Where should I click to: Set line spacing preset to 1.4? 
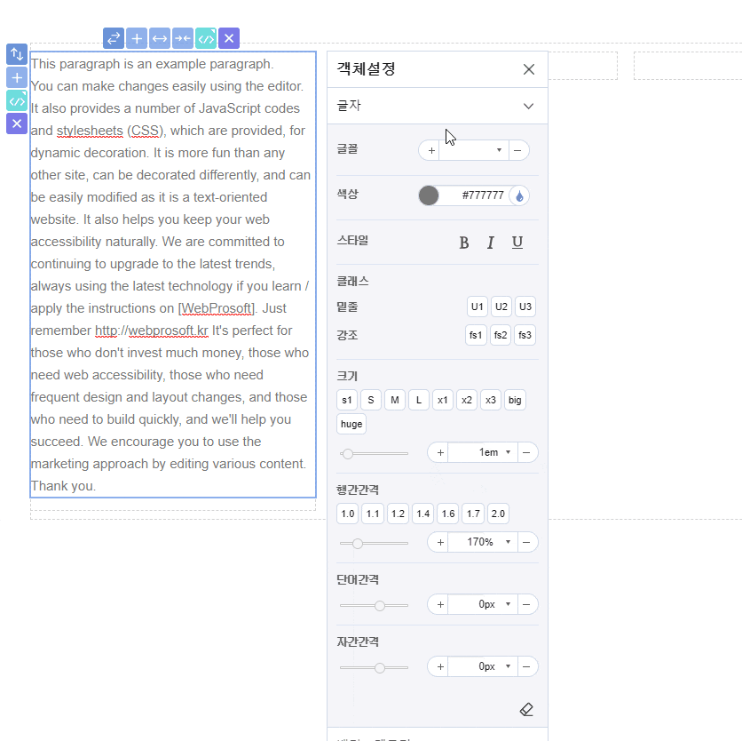[x=422, y=514]
